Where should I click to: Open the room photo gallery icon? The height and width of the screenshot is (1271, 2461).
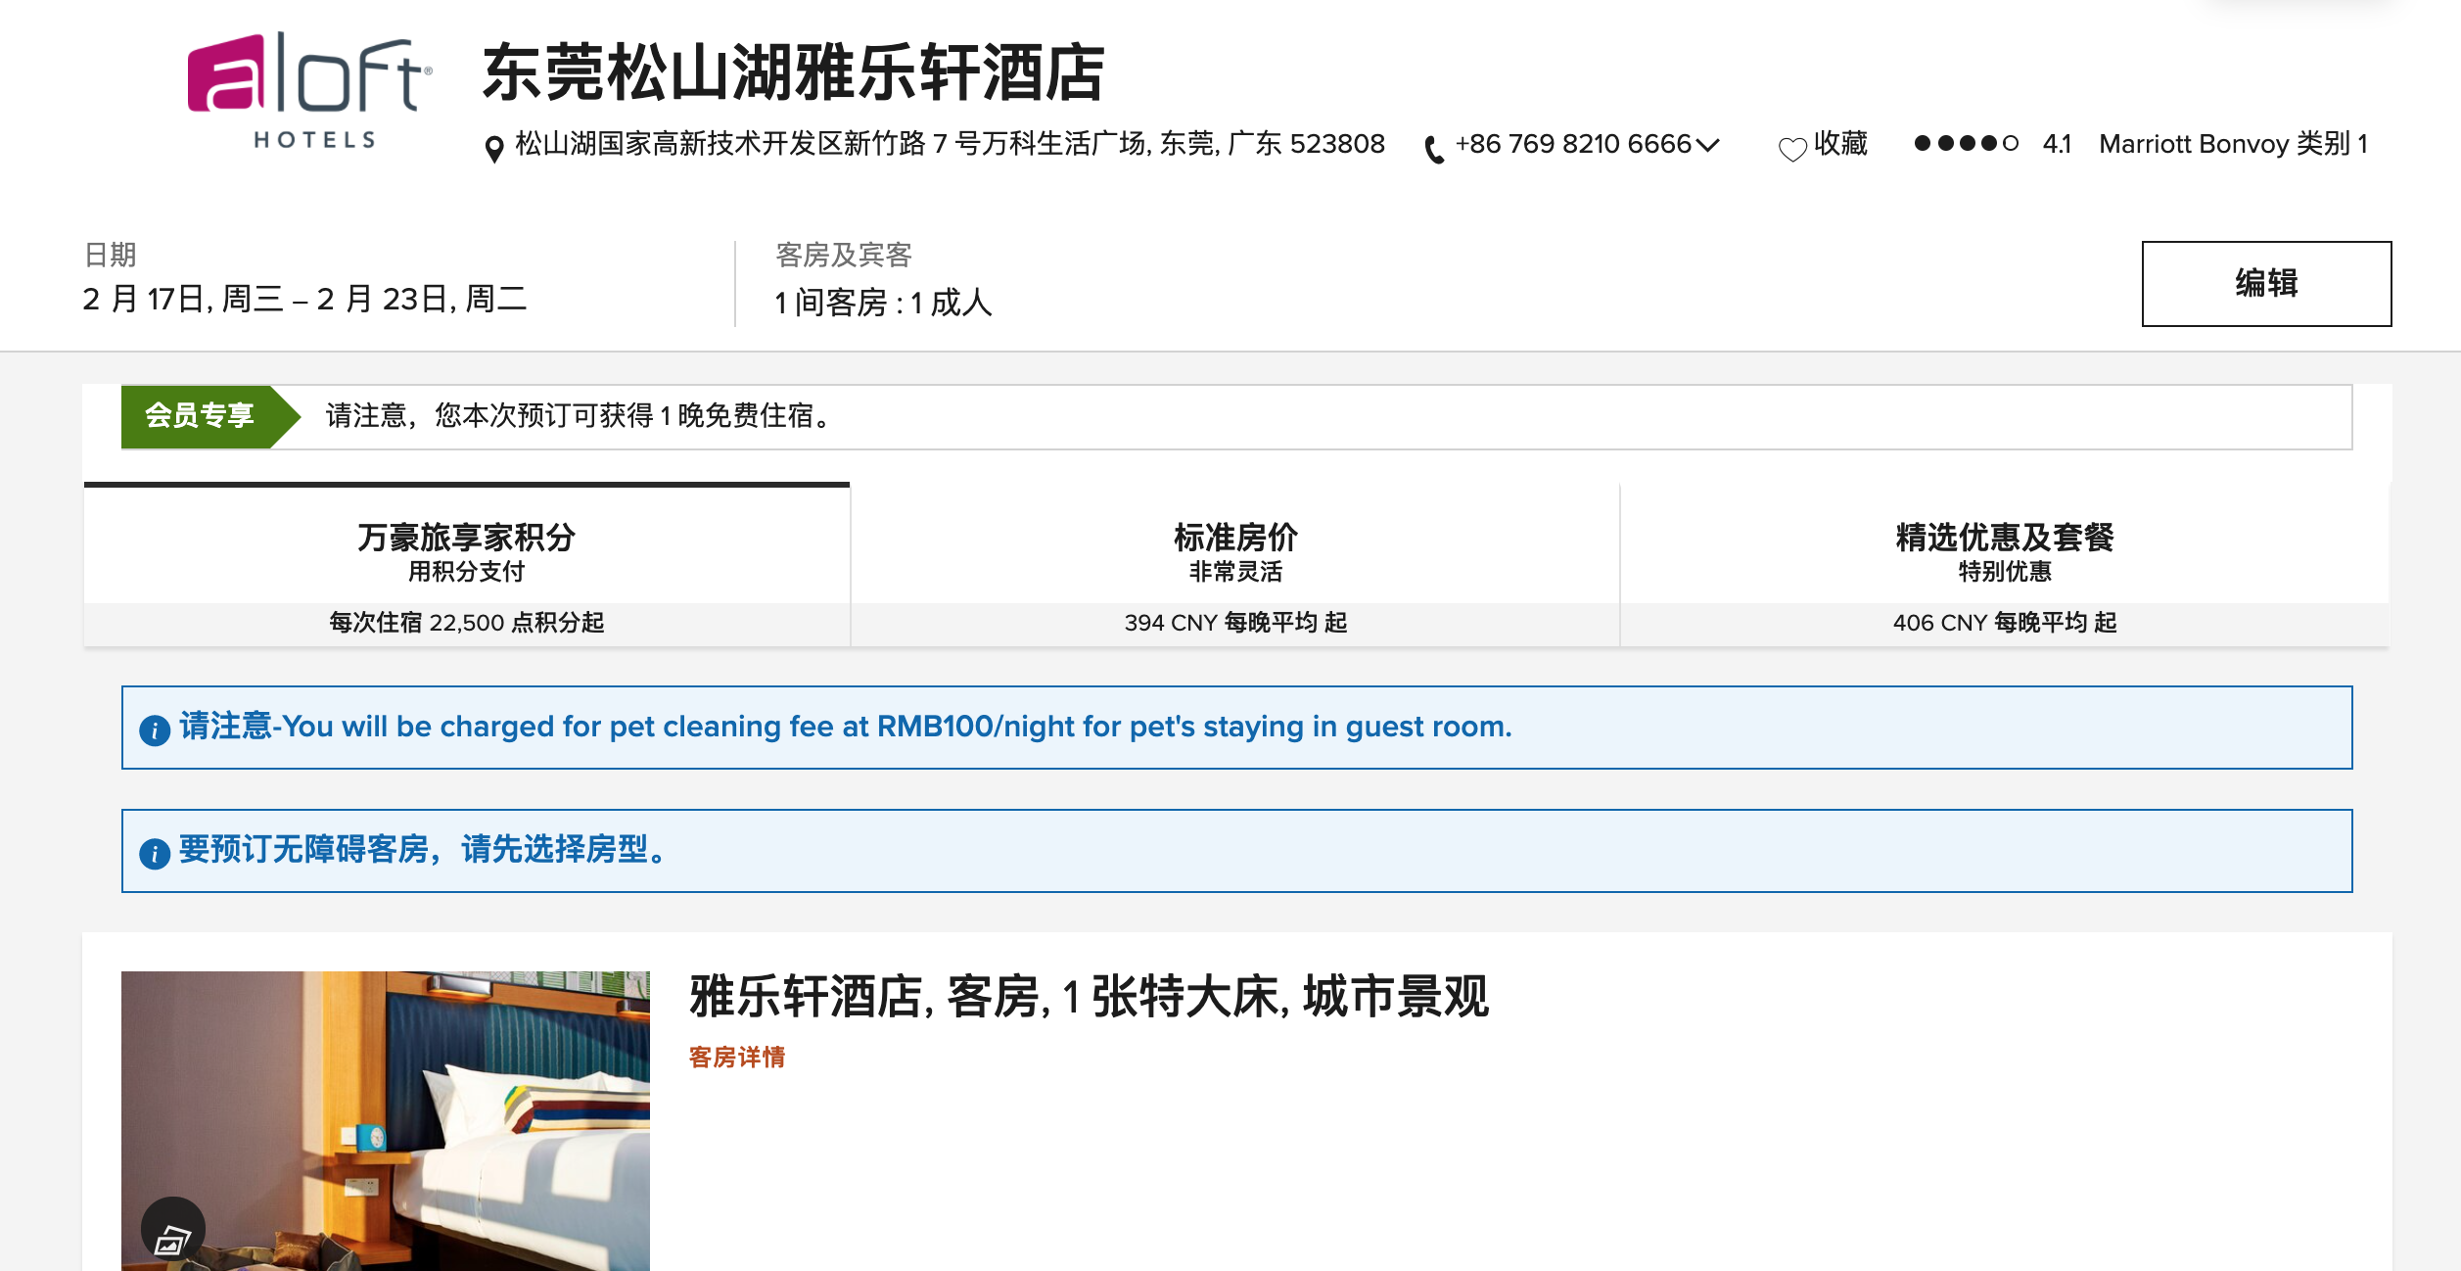[173, 1230]
